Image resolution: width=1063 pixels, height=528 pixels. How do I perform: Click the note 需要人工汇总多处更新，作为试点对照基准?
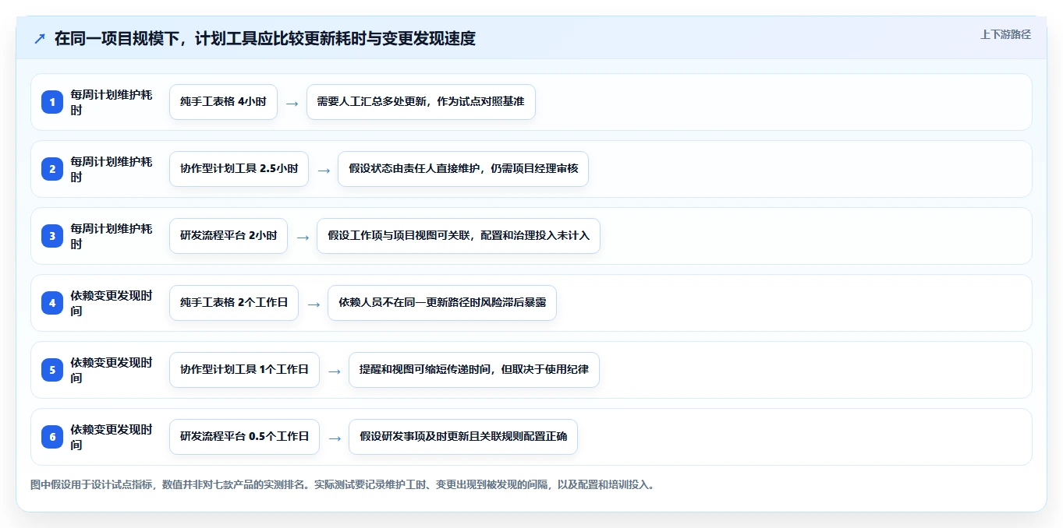click(421, 102)
